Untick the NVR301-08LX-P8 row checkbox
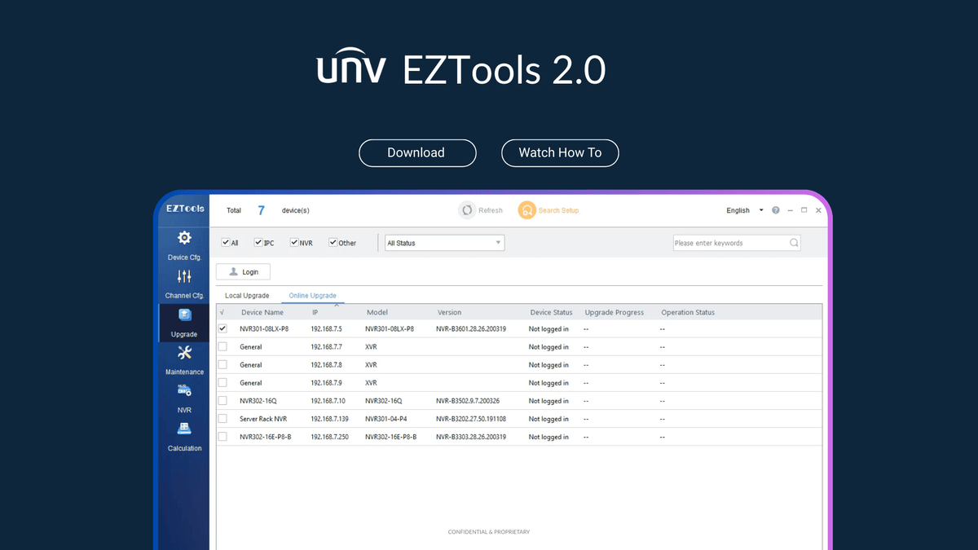Image resolution: width=978 pixels, height=550 pixels. pyautogui.click(x=222, y=328)
